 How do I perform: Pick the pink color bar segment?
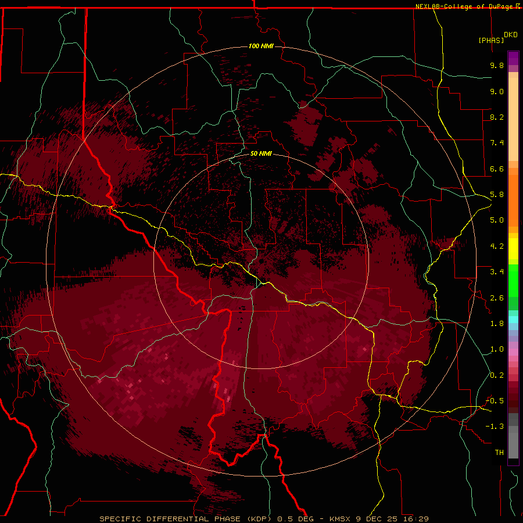[x=513, y=352]
